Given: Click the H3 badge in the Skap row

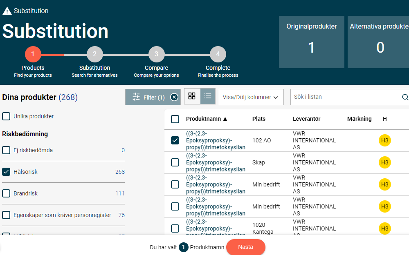Looking at the screenshot, I should tap(384, 162).
